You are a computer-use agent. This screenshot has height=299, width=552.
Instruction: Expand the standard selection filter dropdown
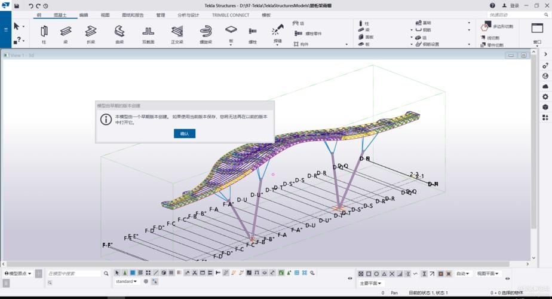[127, 281]
